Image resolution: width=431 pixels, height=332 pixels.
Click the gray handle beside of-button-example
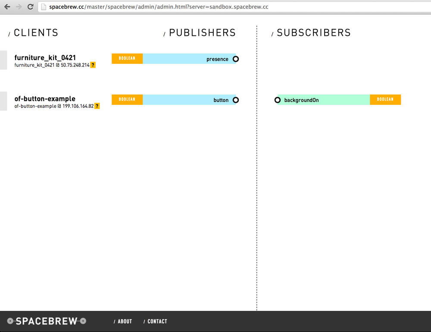coord(3,101)
